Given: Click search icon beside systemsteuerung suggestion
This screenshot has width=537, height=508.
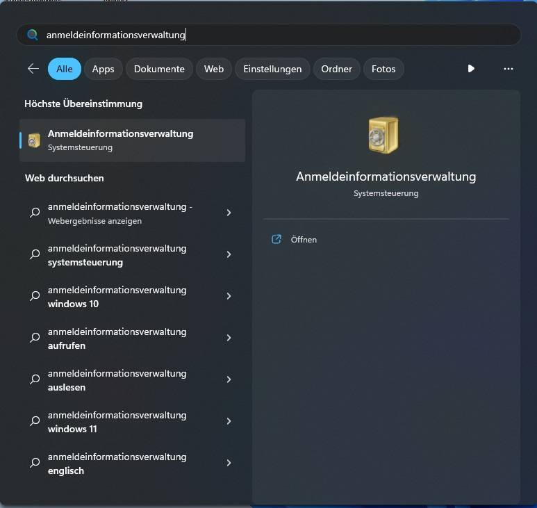Looking at the screenshot, I should [x=35, y=254].
